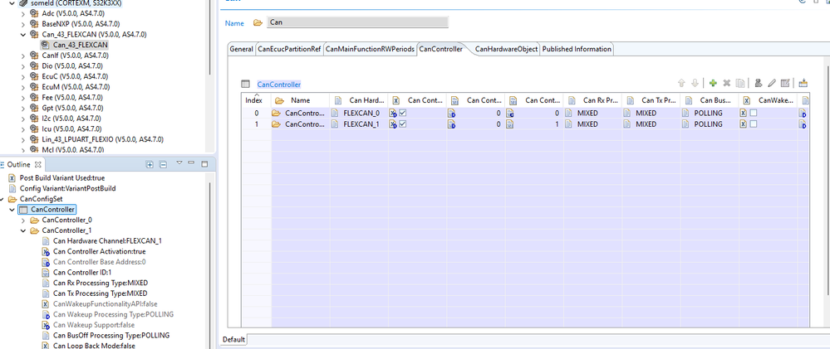Click the move down arrow icon
This screenshot has height=349, width=830.
pyautogui.click(x=695, y=83)
